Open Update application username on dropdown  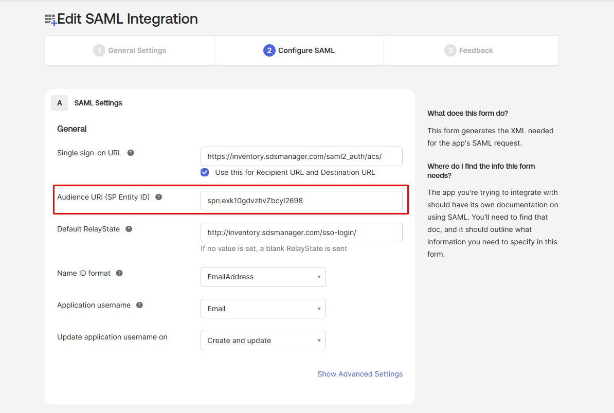pyautogui.click(x=263, y=340)
